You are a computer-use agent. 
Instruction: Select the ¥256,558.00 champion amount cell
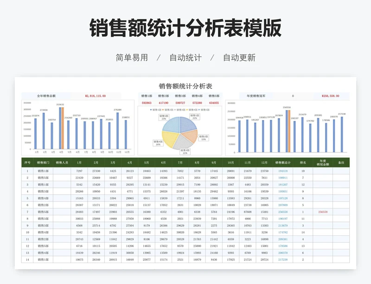tap(331, 96)
